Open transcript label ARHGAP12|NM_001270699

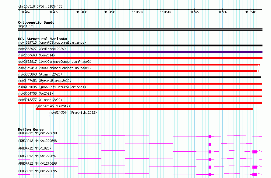[37, 133]
